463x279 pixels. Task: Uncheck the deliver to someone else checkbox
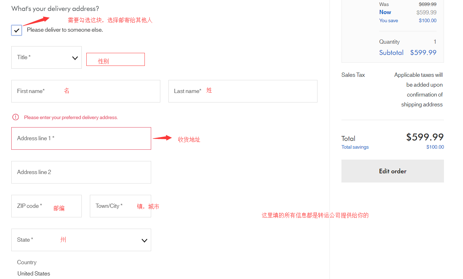(x=17, y=30)
